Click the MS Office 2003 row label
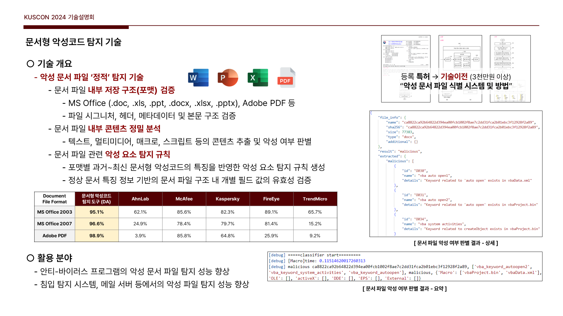The height and width of the screenshot is (316, 563). (x=55, y=212)
